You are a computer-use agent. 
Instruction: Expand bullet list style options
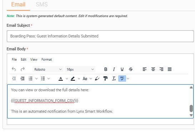point(49,78)
